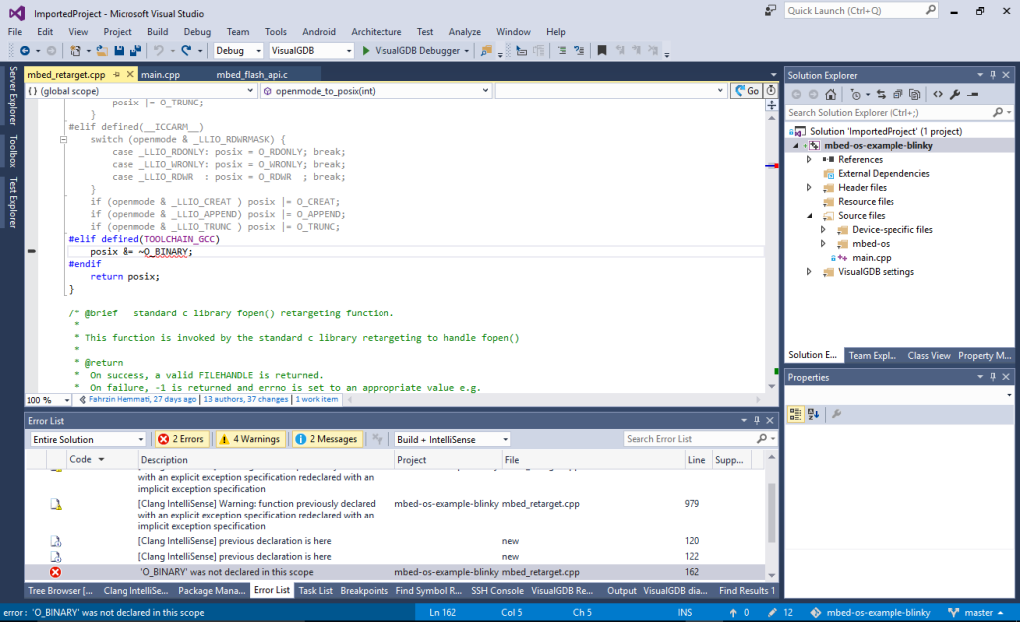Open Properties via wrench icon in Solution Explorer
The height and width of the screenshot is (622, 1020).
[953, 93]
